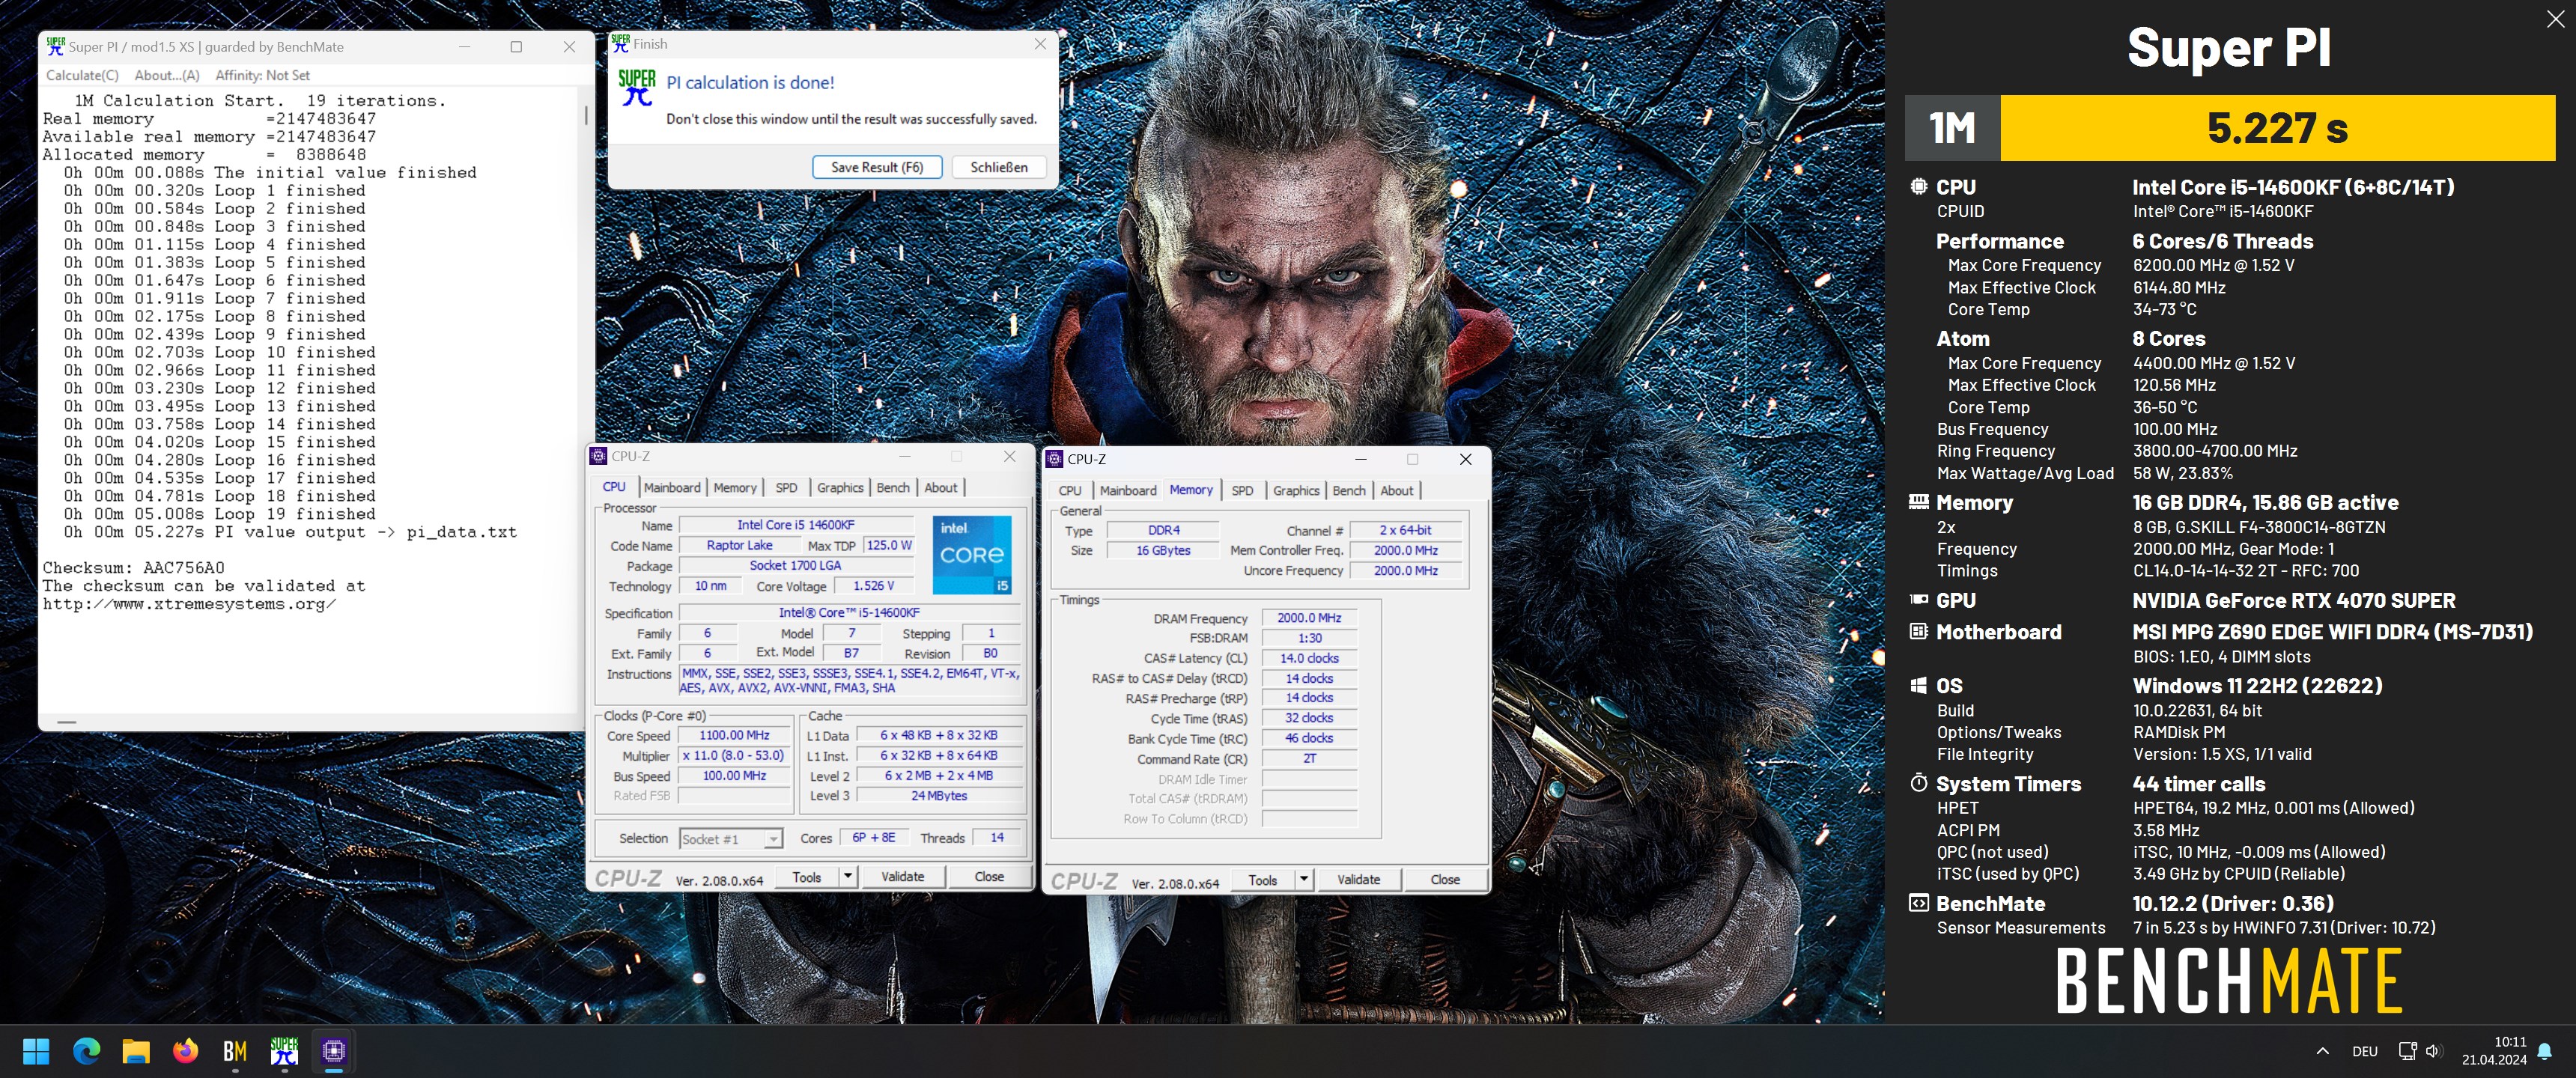2576x1078 pixels.
Task: Open BenchMate taskbar icon
Action: click(235, 1051)
